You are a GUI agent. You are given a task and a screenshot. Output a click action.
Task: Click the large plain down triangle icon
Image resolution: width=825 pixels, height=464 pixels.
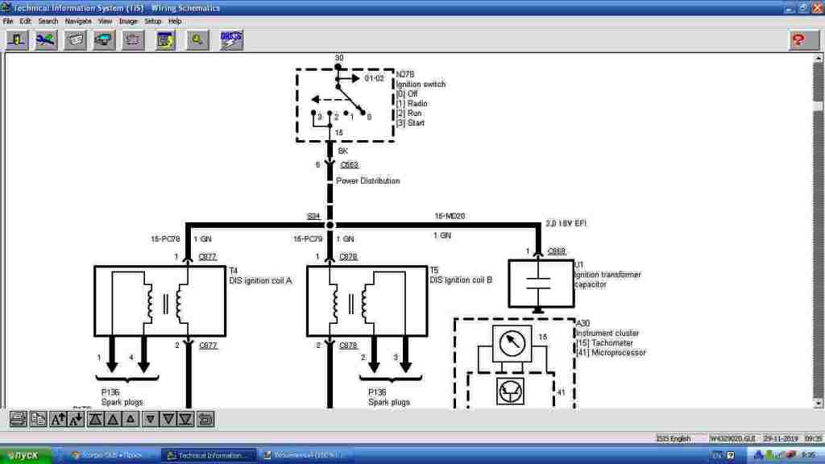pyautogui.click(x=168, y=419)
